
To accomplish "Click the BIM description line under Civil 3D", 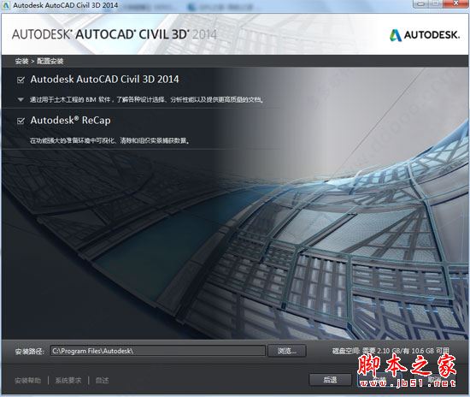I will coord(147,99).
